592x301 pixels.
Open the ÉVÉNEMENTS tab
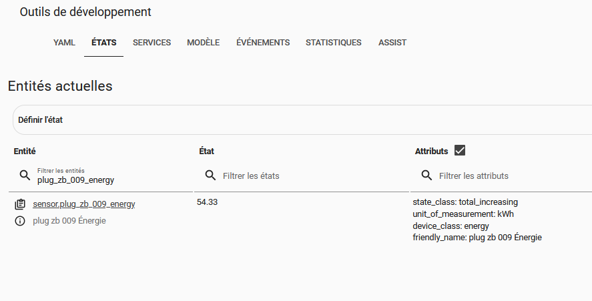click(263, 43)
